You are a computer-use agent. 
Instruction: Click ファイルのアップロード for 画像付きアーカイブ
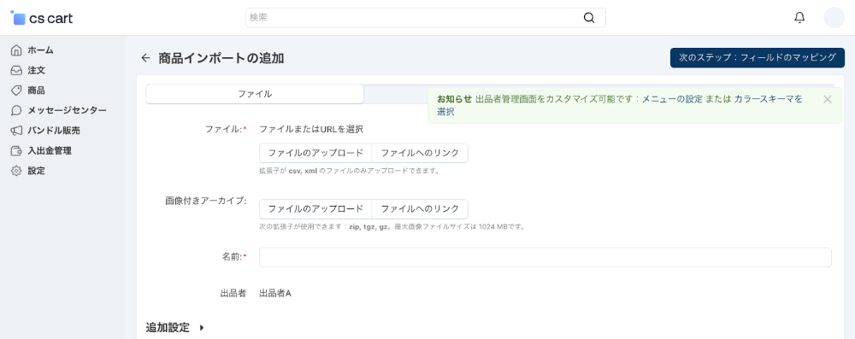tap(315, 208)
